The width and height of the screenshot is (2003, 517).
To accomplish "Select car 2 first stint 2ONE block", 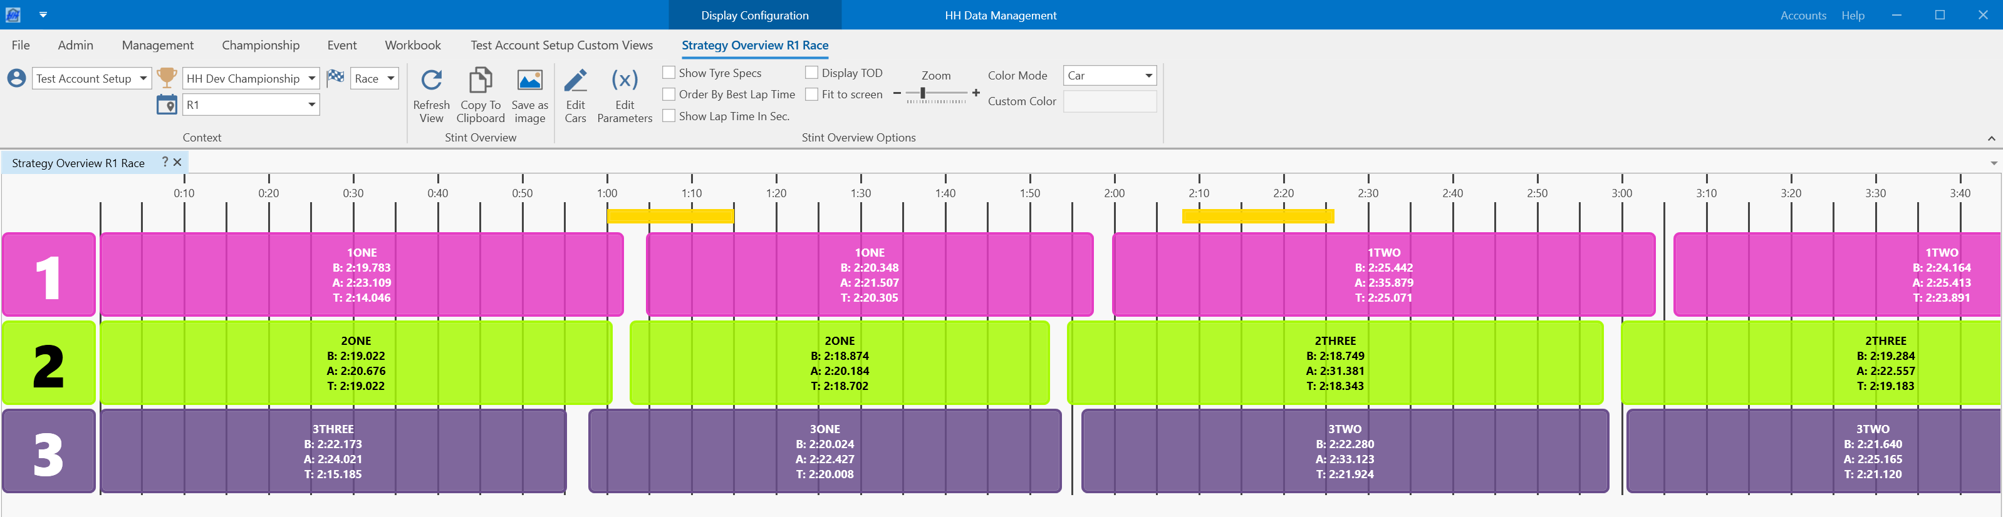I will [355, 363].
